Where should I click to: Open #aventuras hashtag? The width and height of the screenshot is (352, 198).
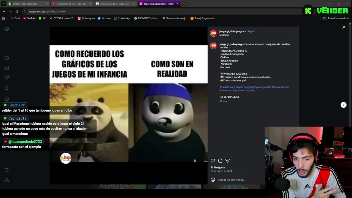pyautogui.click(x=226, y=90)
